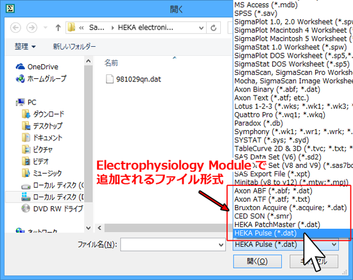Click the back navigation arrow
This screenshot has height=280, width=353.
(16, 28)
